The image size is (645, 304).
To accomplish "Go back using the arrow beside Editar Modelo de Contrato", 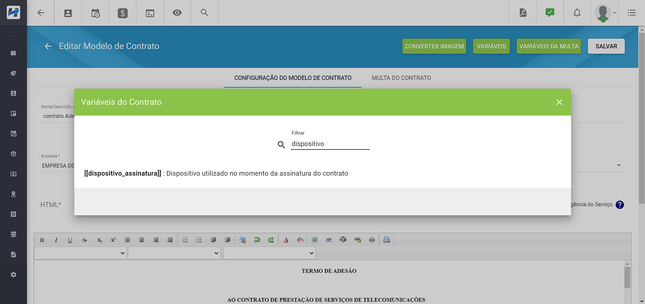I will [48, 46].
